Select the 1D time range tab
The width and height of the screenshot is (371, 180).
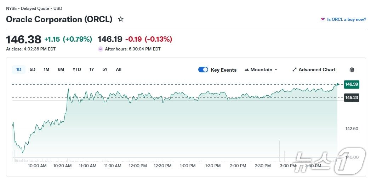point(19,70)
